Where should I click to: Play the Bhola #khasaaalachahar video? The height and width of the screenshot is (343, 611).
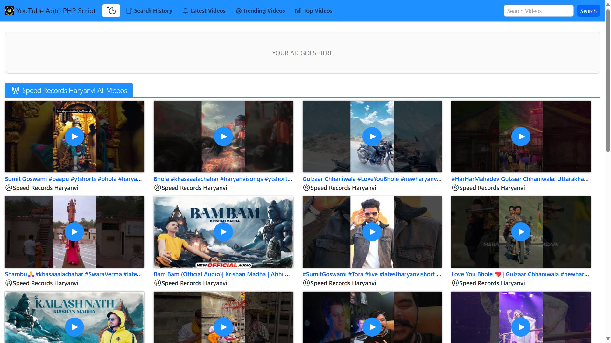click(x=223, y=137)
